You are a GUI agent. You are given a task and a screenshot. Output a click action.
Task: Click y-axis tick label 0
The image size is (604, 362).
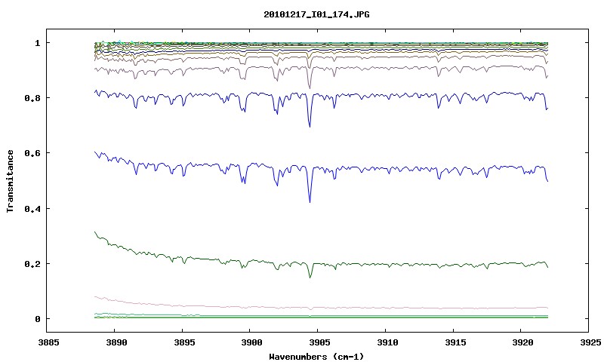tap(37, 319)
